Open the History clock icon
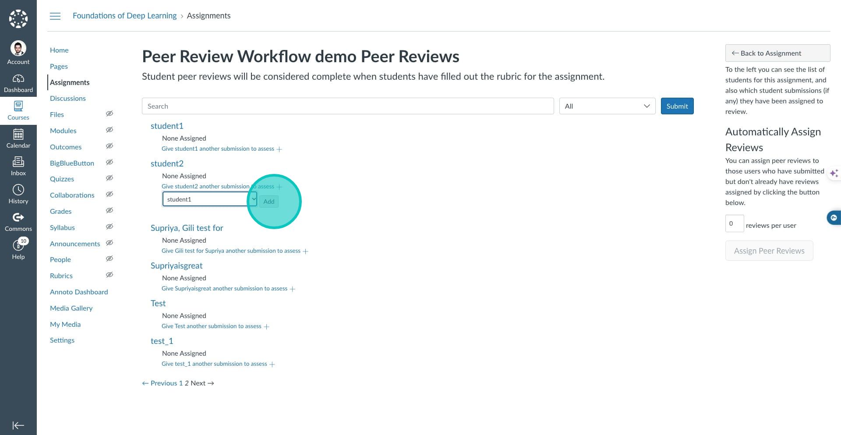The image size is (841, 435). tap(18, 190)
